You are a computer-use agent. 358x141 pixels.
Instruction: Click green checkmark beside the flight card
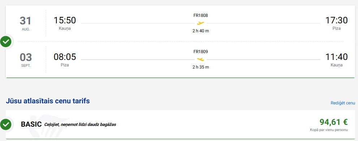point(6,42)
